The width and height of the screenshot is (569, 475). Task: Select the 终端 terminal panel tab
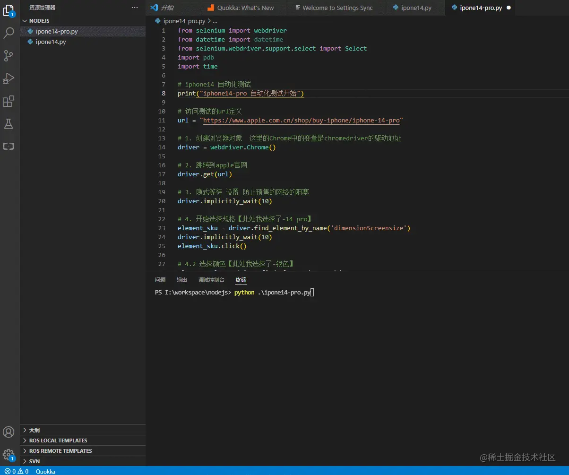click(x=241, y=280)
